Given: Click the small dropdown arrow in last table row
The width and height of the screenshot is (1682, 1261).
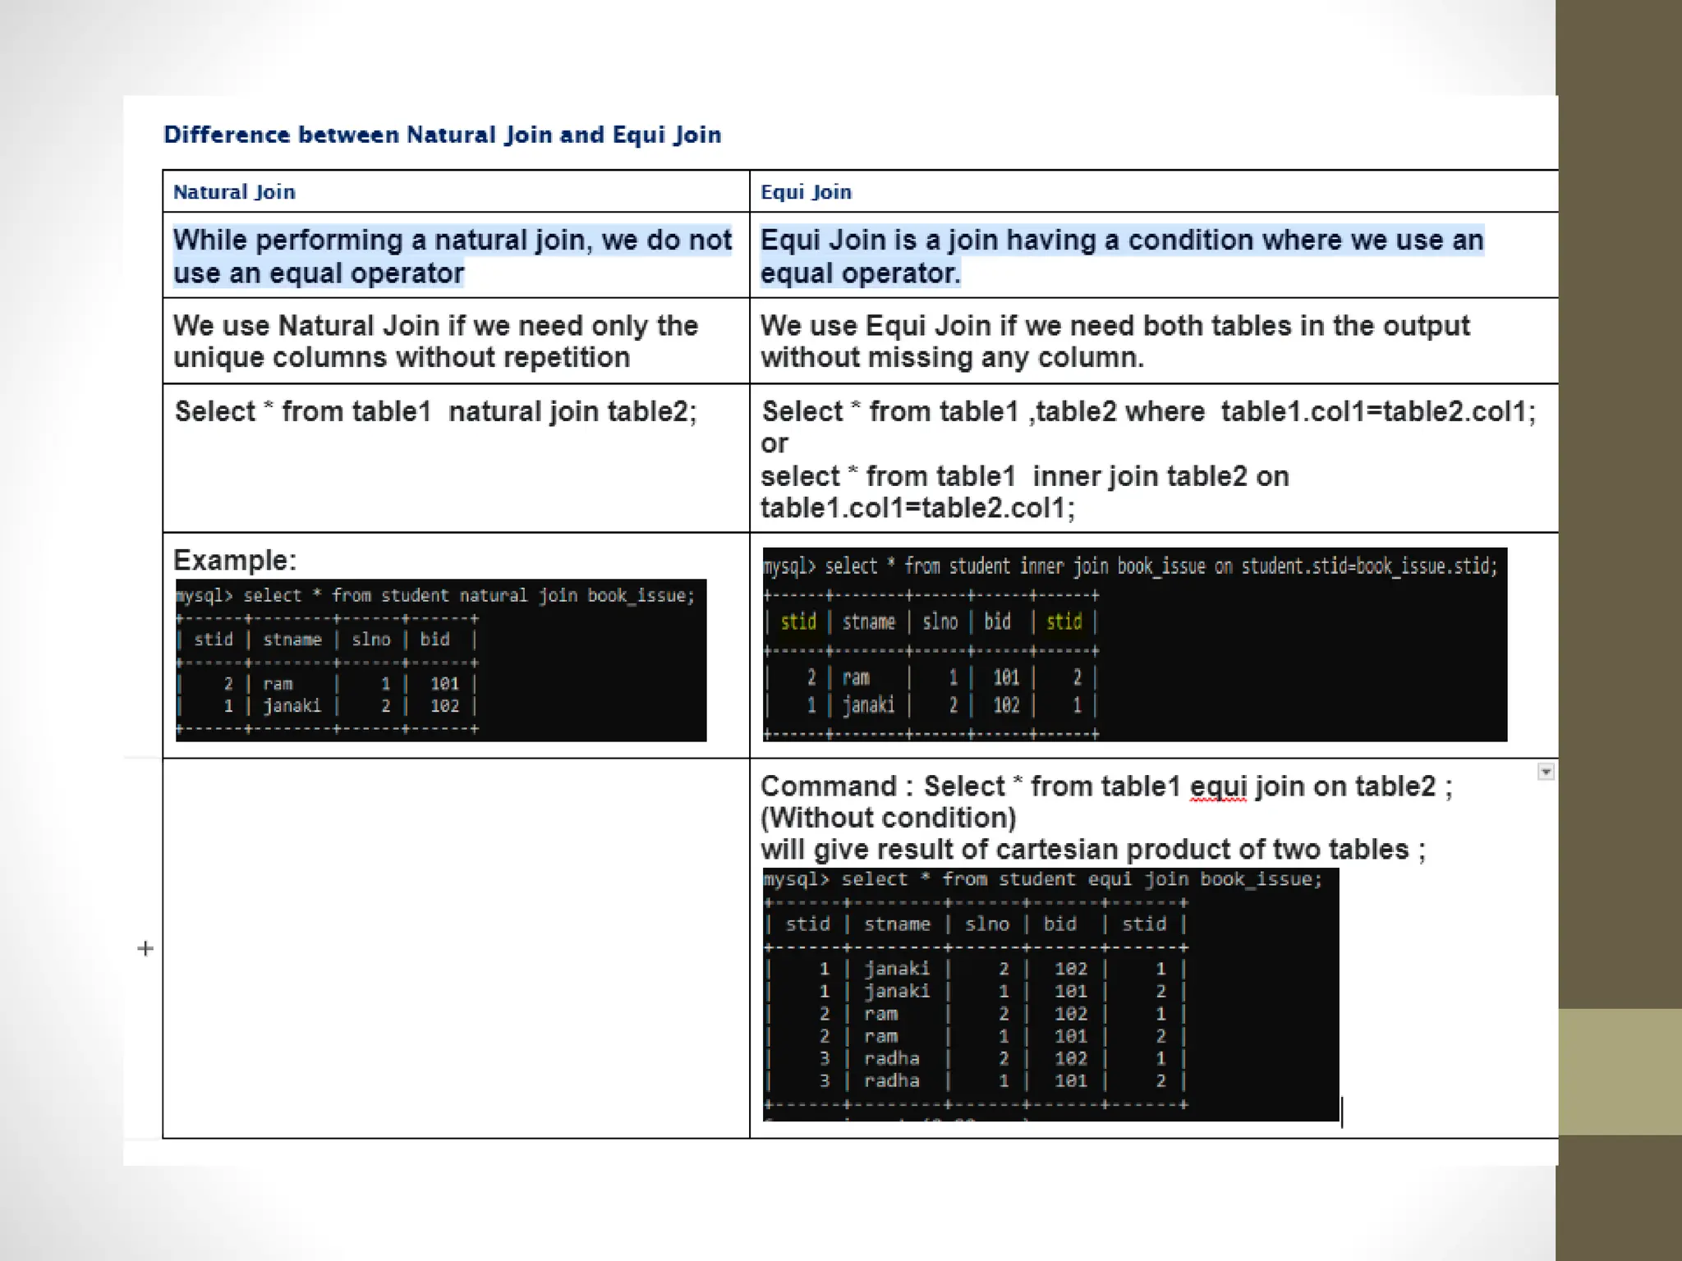Looking at the screenshot, I should [x=1546, y=772].
